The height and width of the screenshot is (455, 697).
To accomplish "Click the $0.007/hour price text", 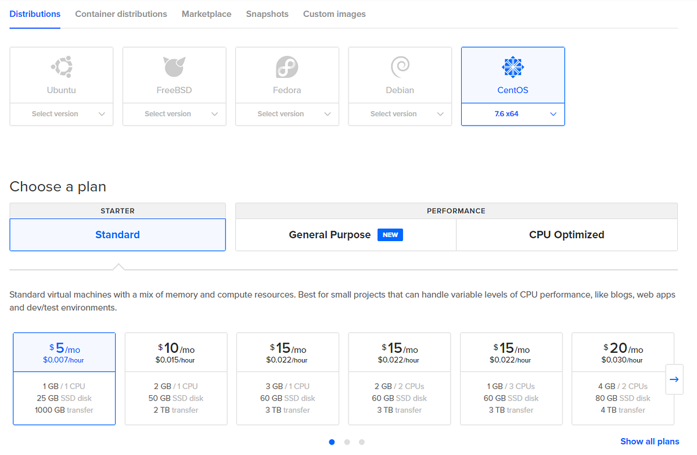I will (63, 360).
